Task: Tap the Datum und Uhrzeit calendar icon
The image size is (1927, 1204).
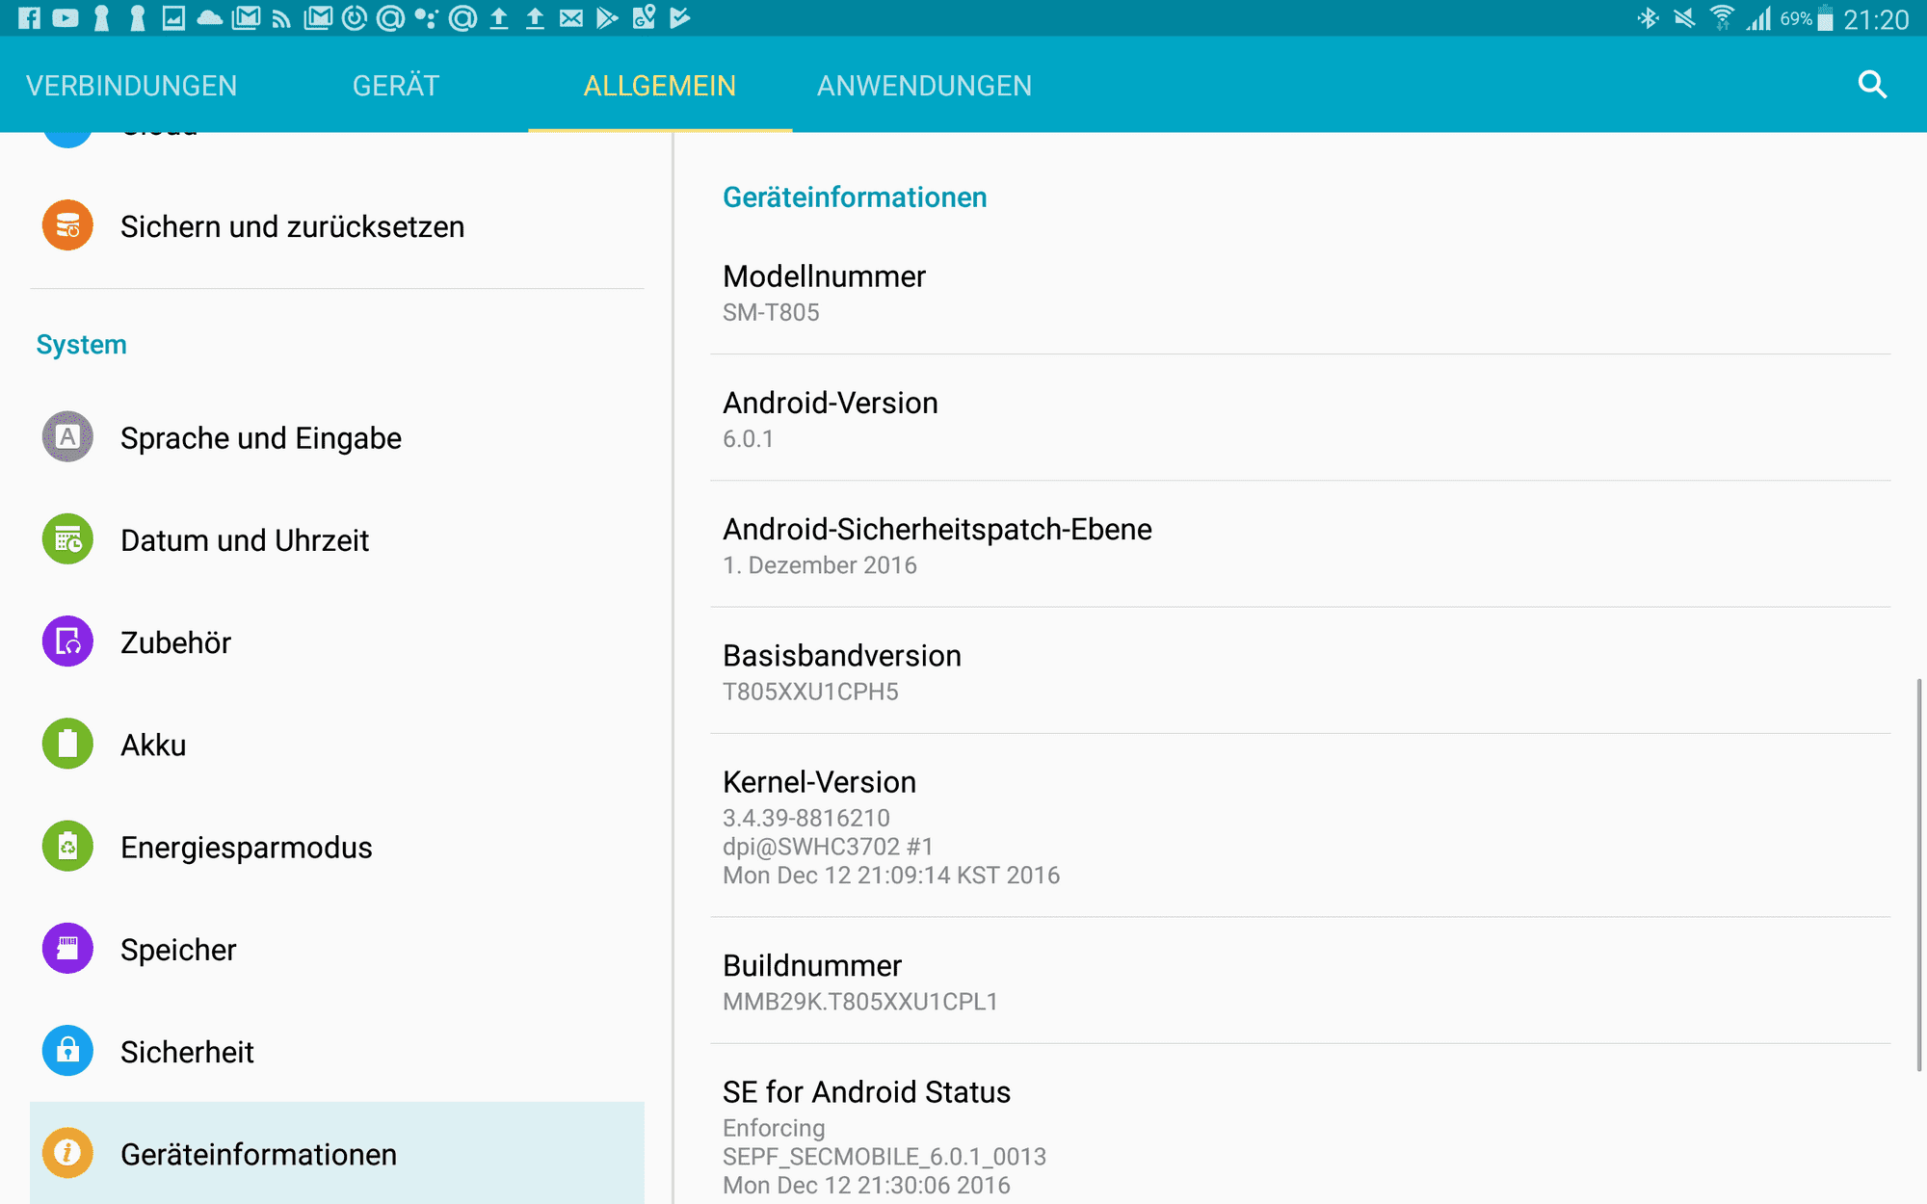Action: [x=67, y=539]
